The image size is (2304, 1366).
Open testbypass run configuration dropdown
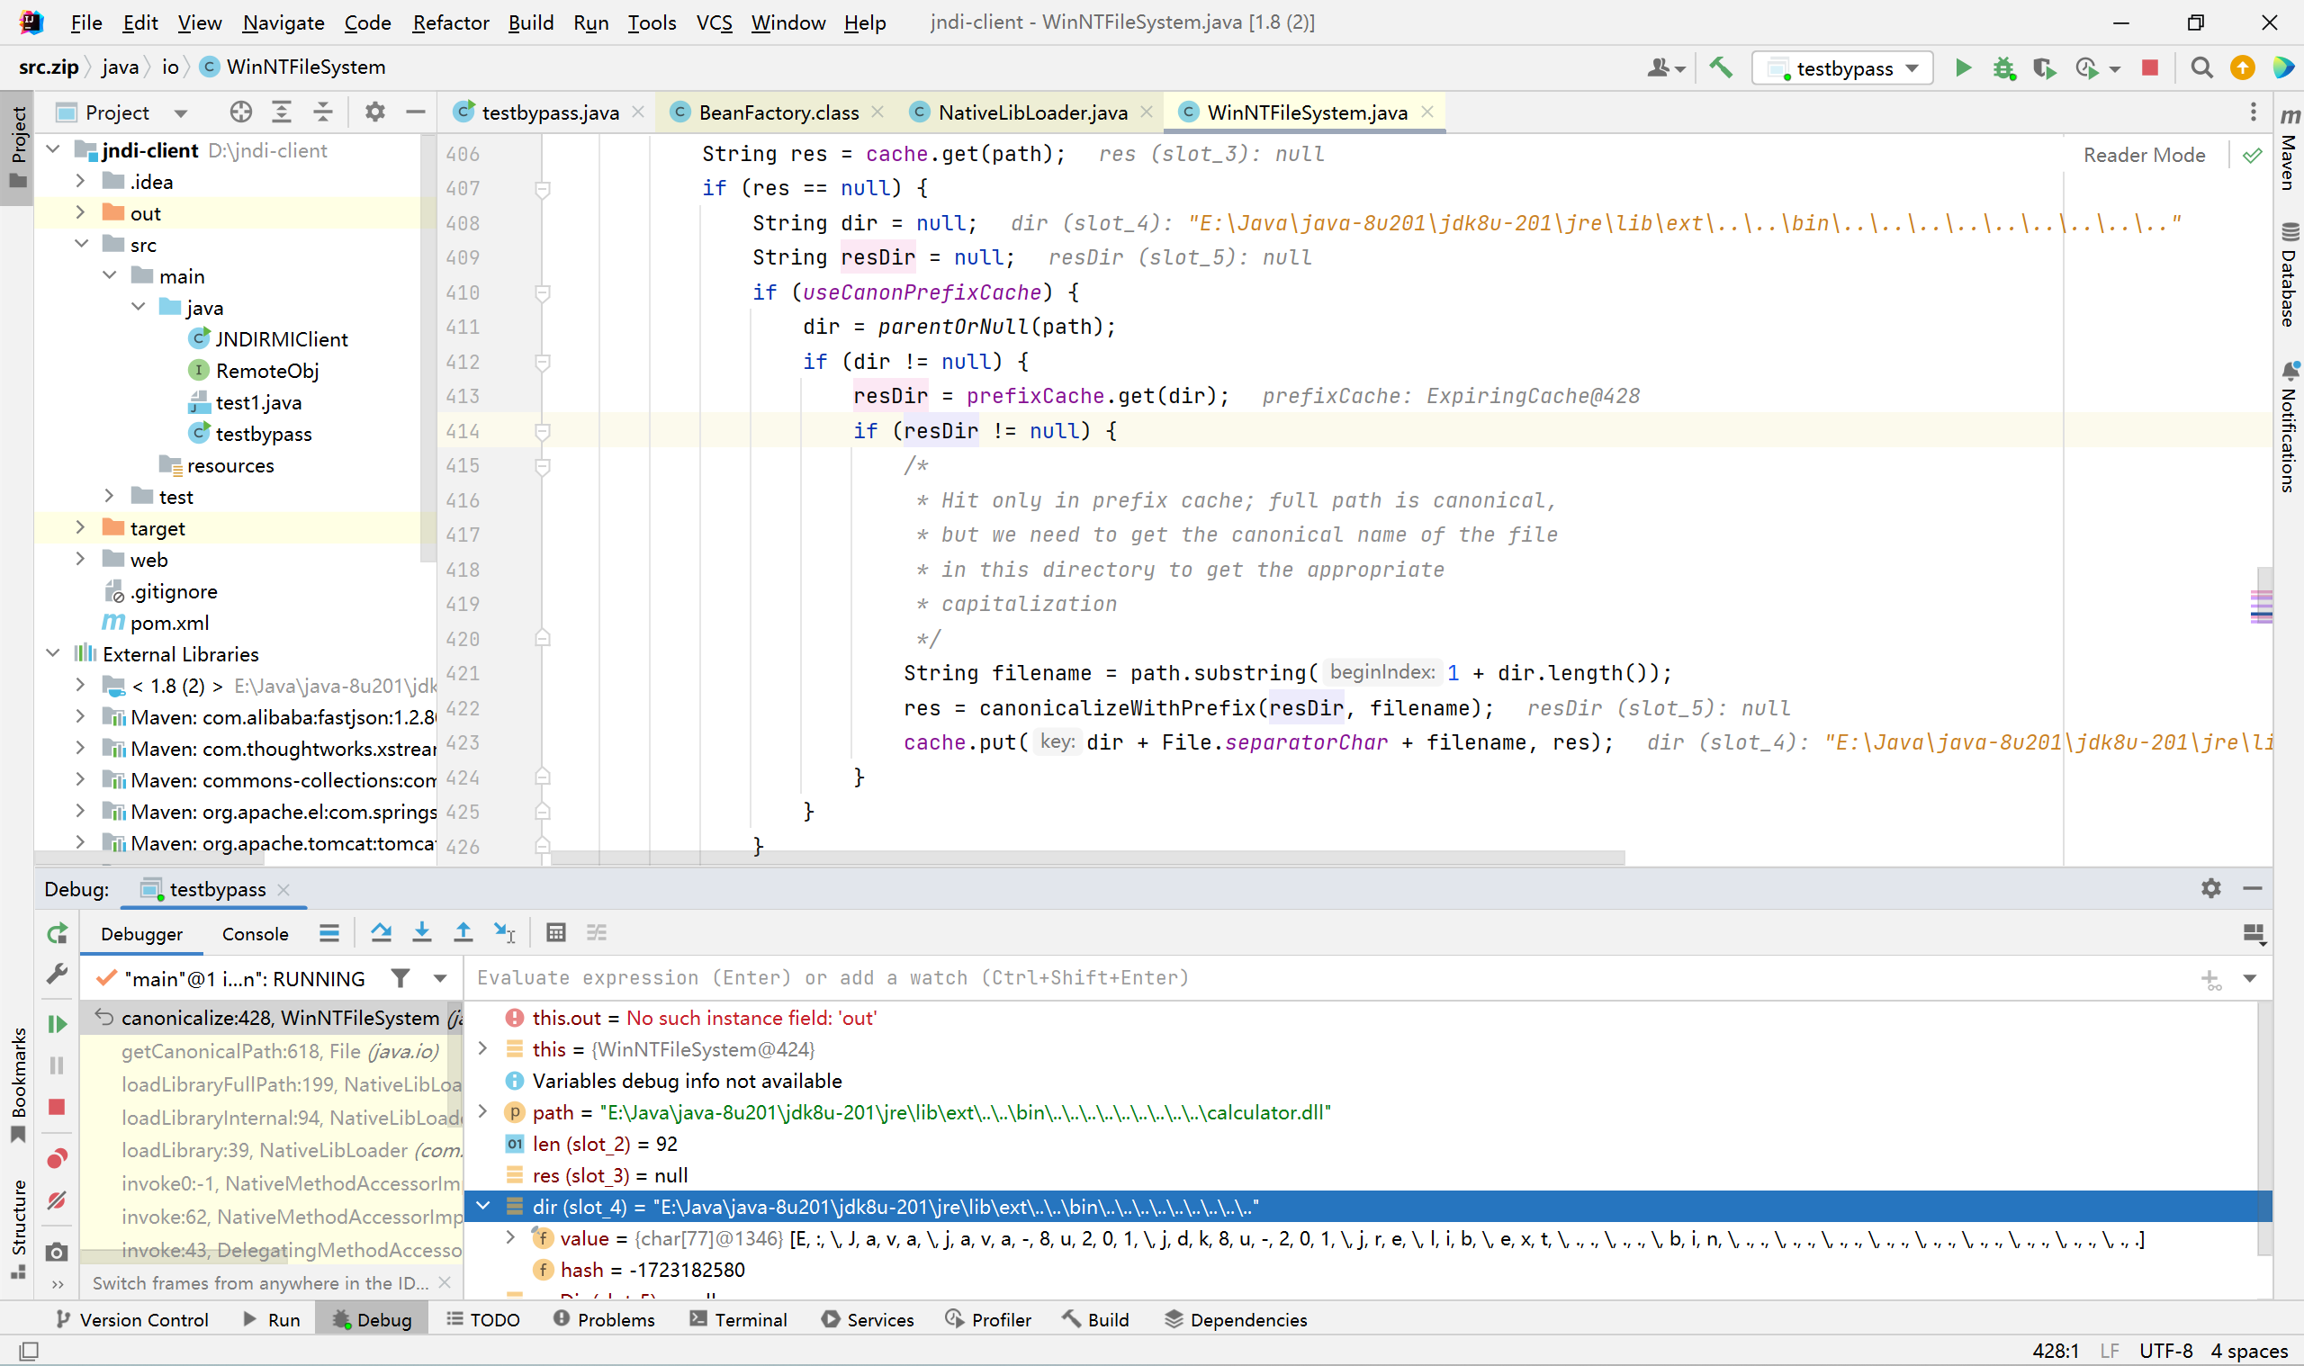pos(1842,68)
